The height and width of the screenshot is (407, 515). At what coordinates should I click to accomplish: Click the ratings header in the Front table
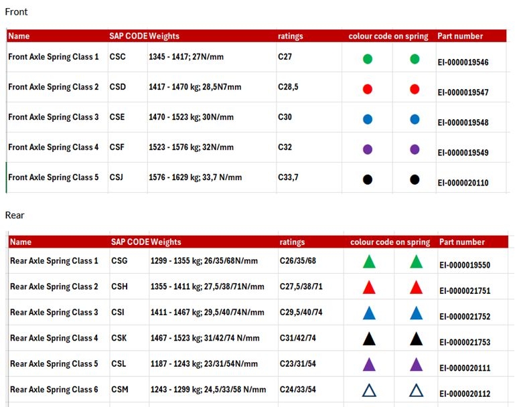click(x=290, y=36)
